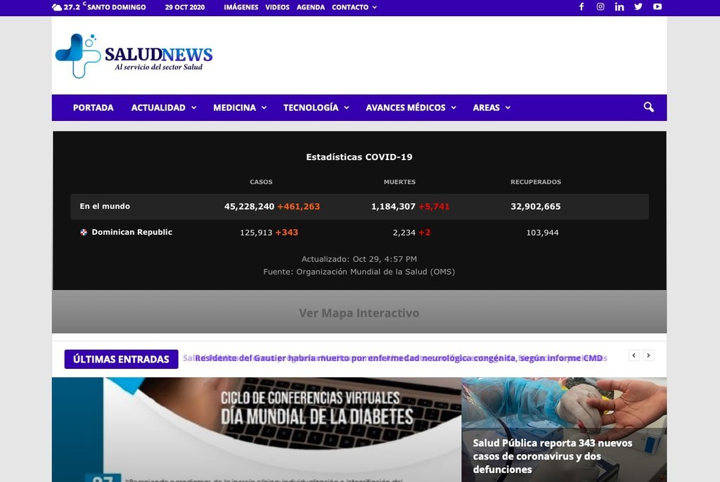Go to the Portada page
Viewport: 720px width, 482px height.
(x=94, y=108)
